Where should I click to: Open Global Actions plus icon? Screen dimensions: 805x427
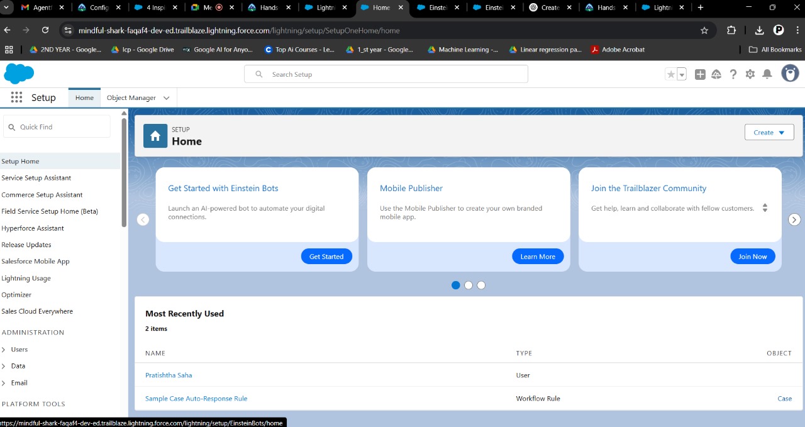(700, 74)
